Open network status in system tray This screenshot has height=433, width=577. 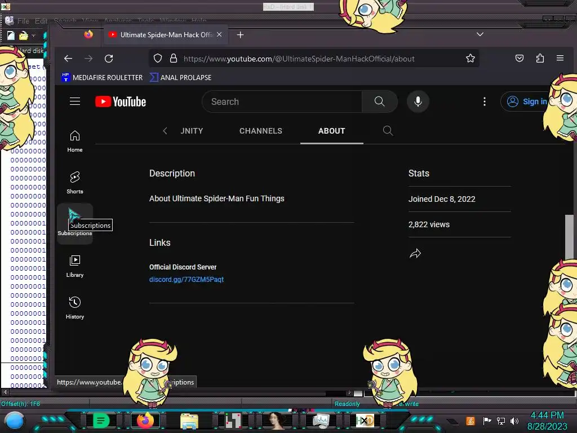(501, 421)
